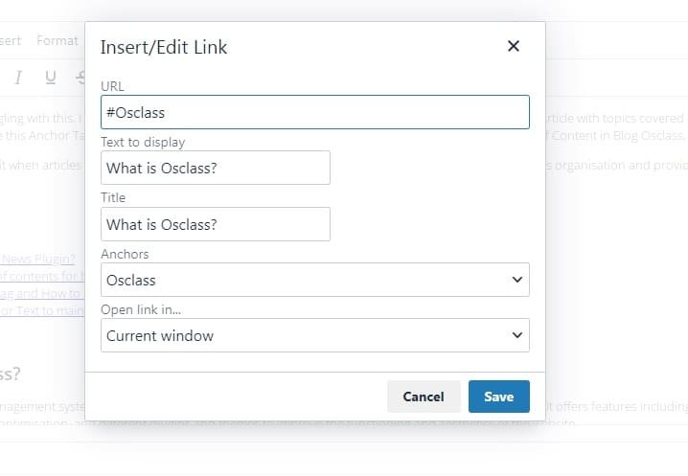Click the Strikethrough formatting icon
Image resolution: width=688 pixels, height=476 pixels.
click(x=80, y=78)
